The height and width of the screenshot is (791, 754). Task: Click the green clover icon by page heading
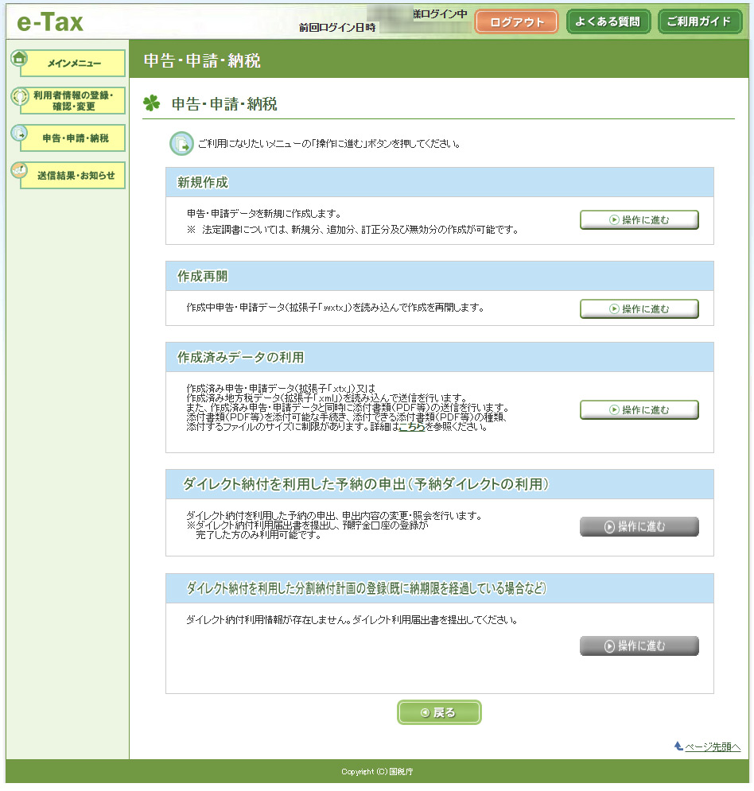point(151,103)
